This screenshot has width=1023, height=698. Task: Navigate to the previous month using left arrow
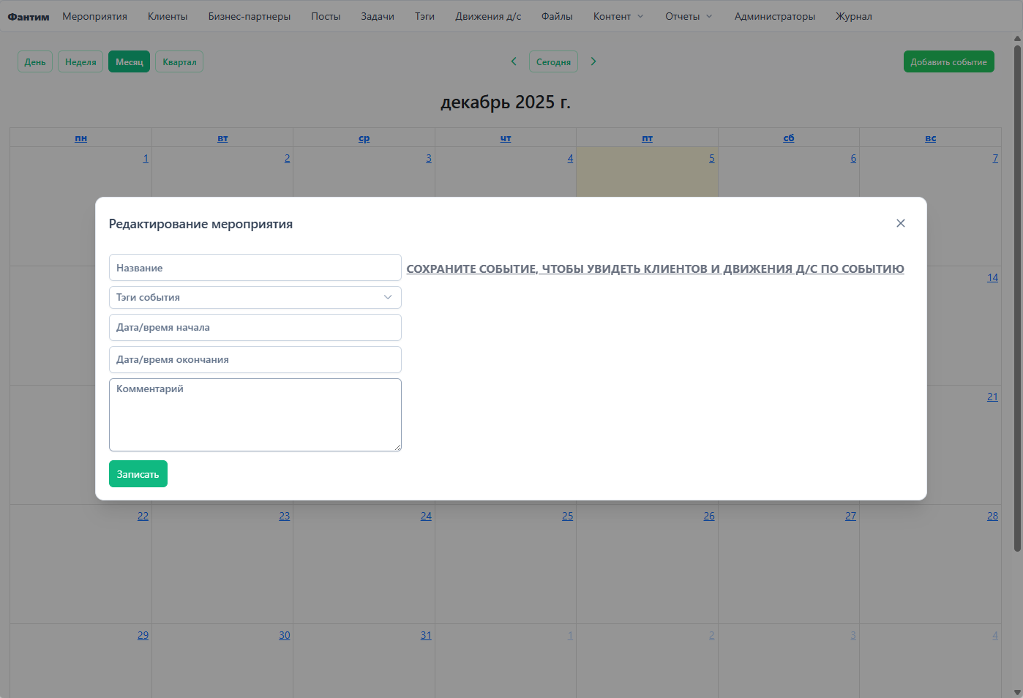point(514,61)
